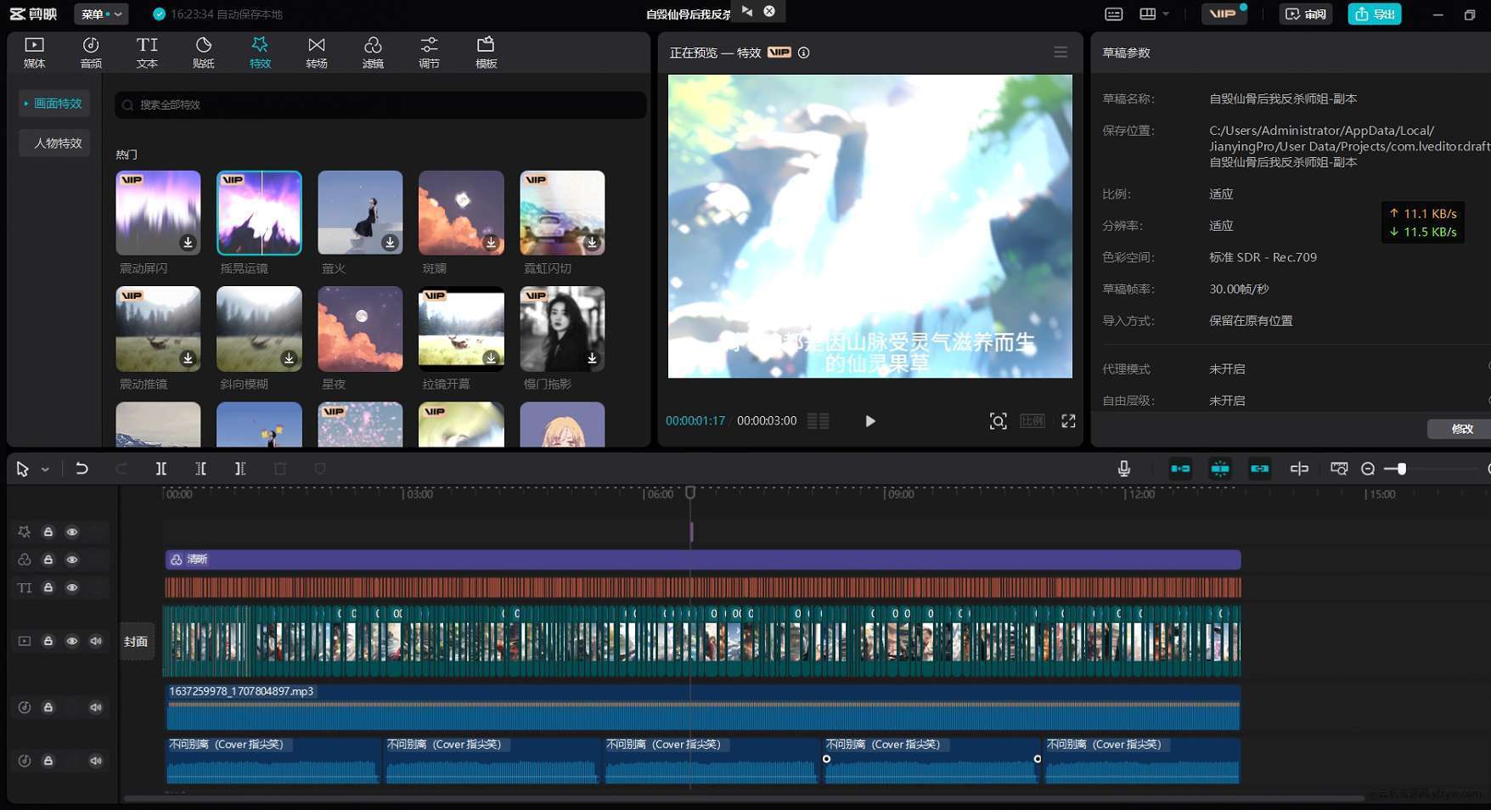Toggle the timeline picture thumbnail icon
Screen dimensions: 1491x810
pos(1339,469)
